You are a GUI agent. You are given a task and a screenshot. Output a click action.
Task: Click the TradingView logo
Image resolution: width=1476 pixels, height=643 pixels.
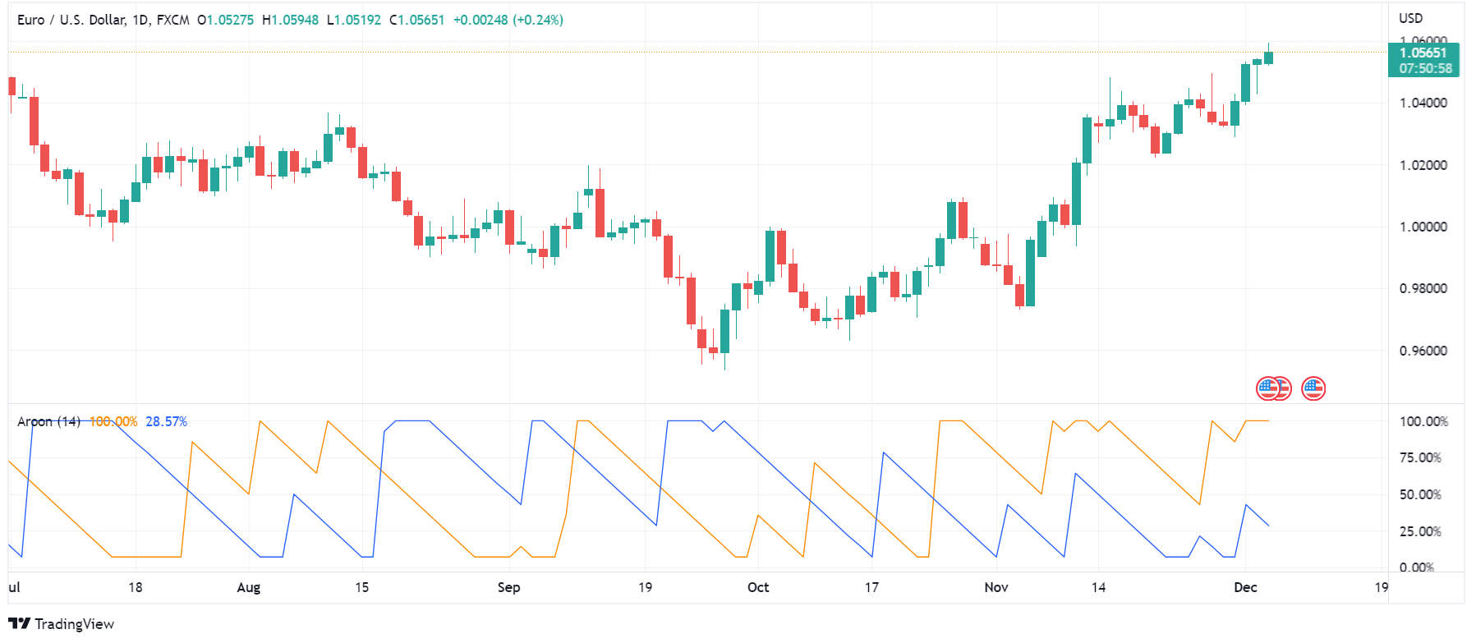(62, 624)
